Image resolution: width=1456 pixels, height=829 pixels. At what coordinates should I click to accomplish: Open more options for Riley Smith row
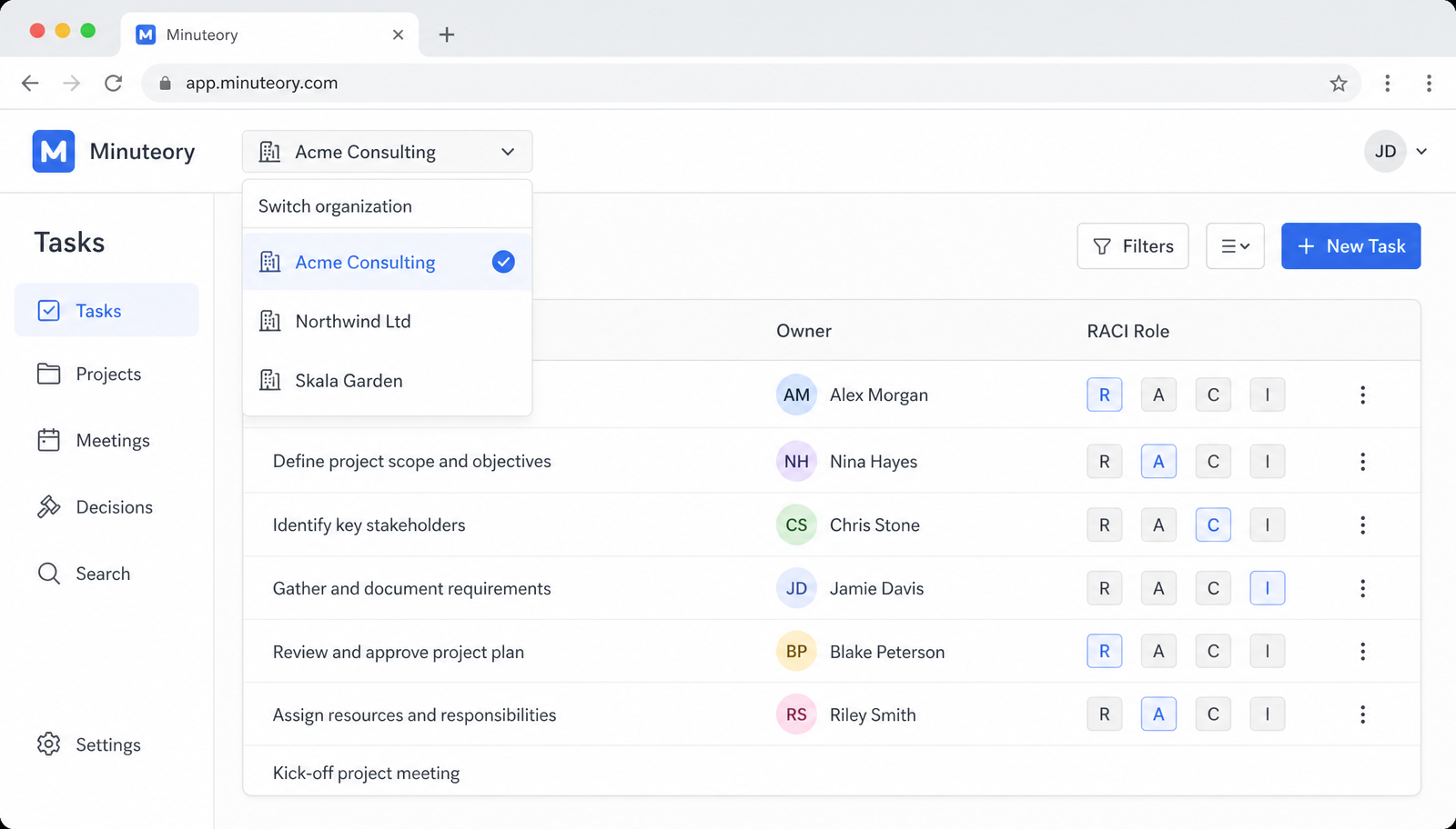pos(1362,714)
